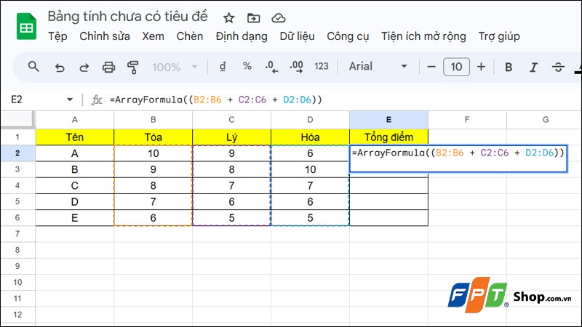The height and width of the screenshot is (327, 582).
Task: Print the spreadsheet
Action: pyautogui.click(x=108, y=67)
